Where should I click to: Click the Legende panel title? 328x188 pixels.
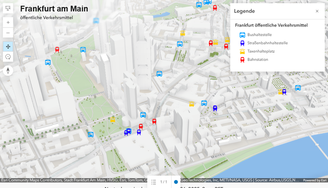point(245,11)
